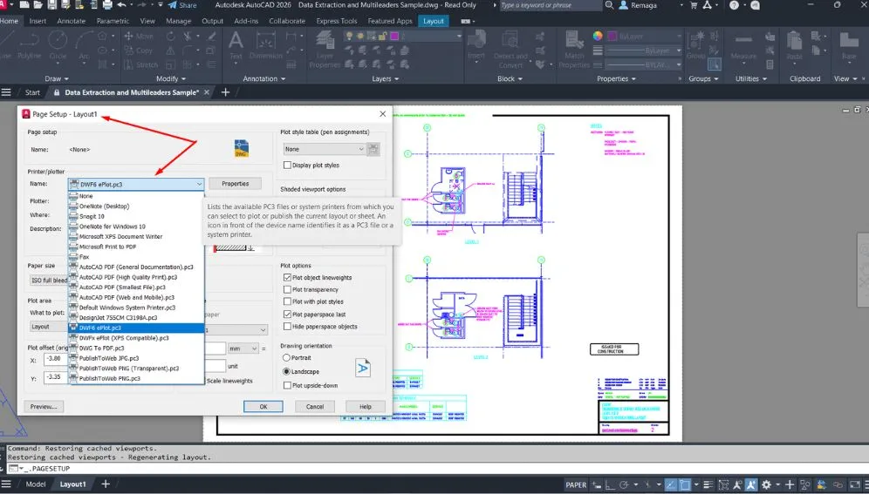Open workspace switching gear in status bar
Viewport: 869px width, 494px height.
point(765,484)
